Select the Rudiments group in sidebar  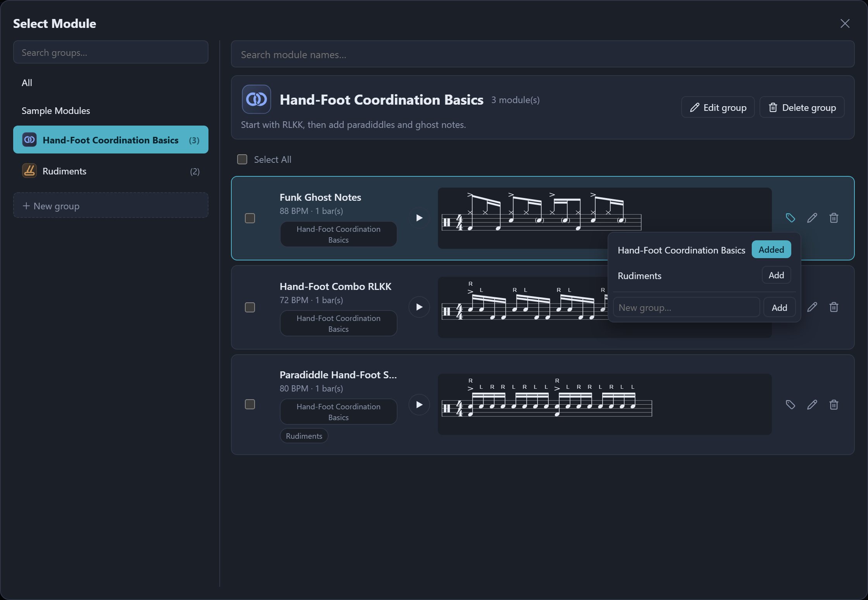tap(110, 171)
